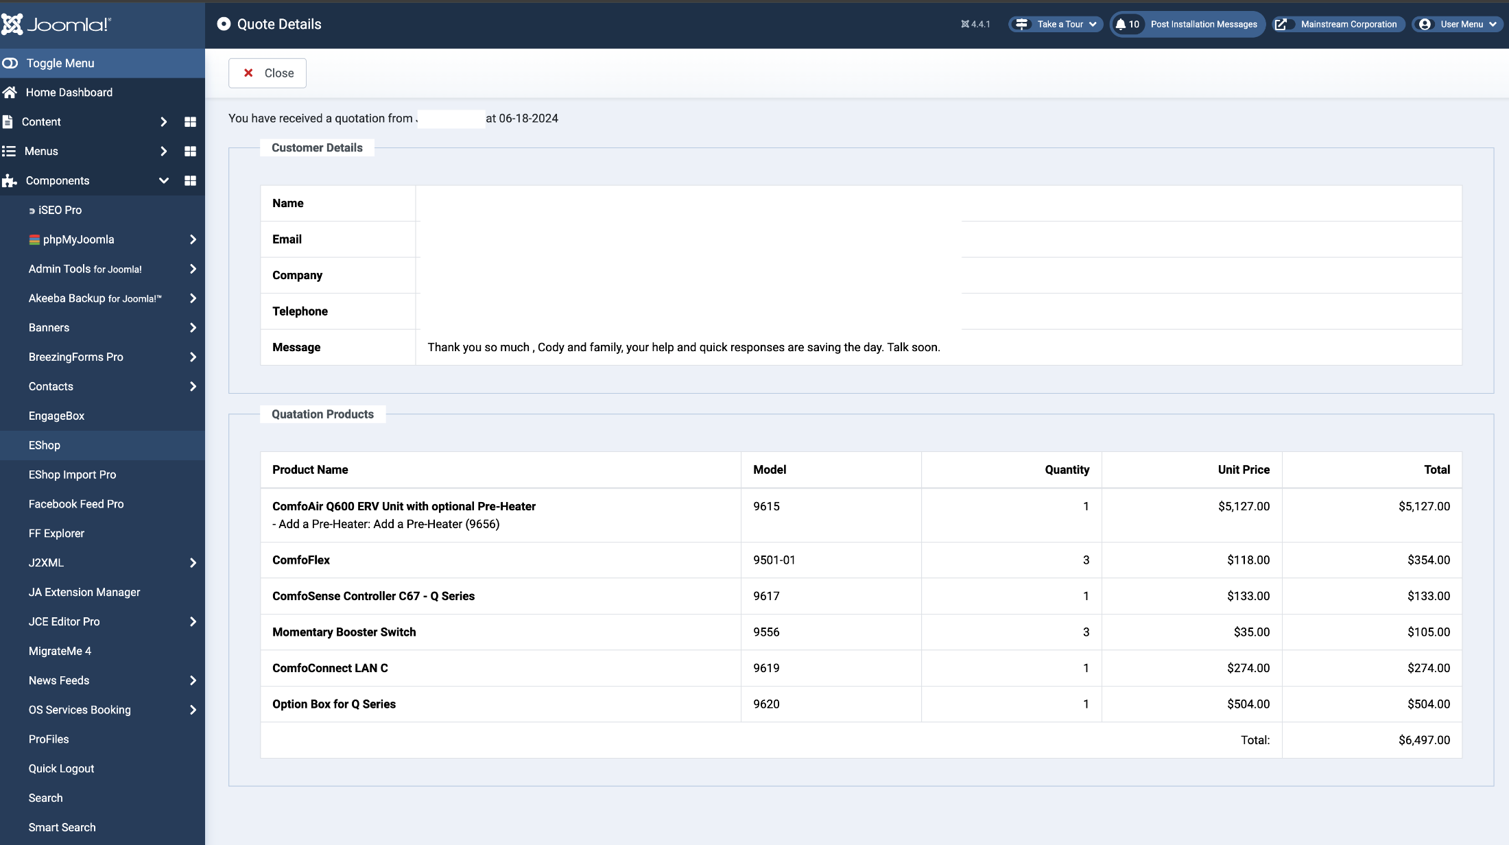Screen dimensions: 1509x845
Task: Click the phpMyJoomla colored icon
Action: click(34, 240)
